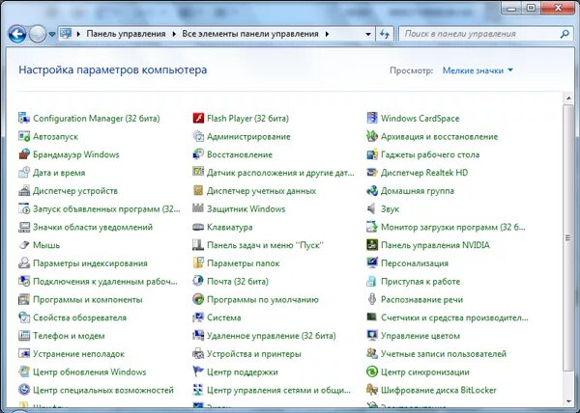Open the Администрирование icon
The image size is (580, 413).
[x=198, y=136]
